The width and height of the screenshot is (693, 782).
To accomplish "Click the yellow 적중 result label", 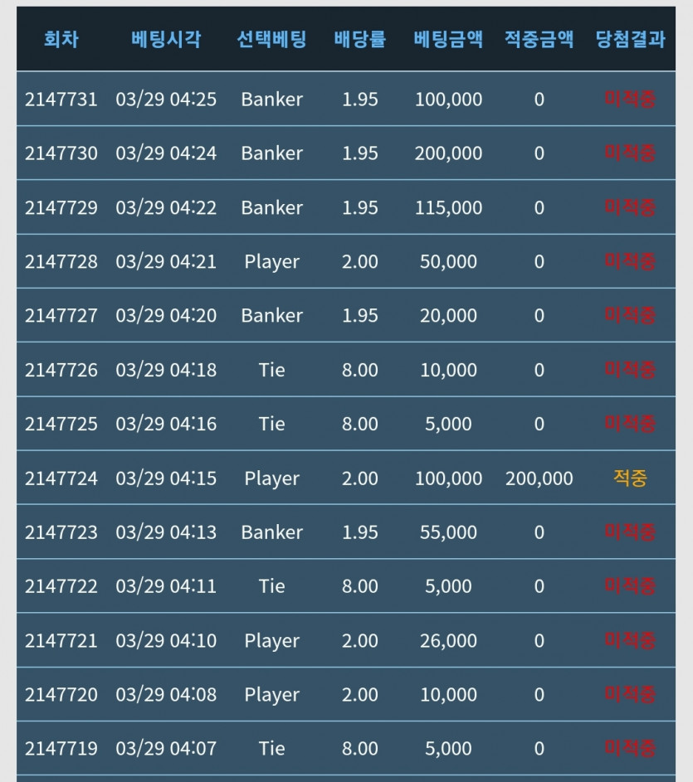I will 630,478.
